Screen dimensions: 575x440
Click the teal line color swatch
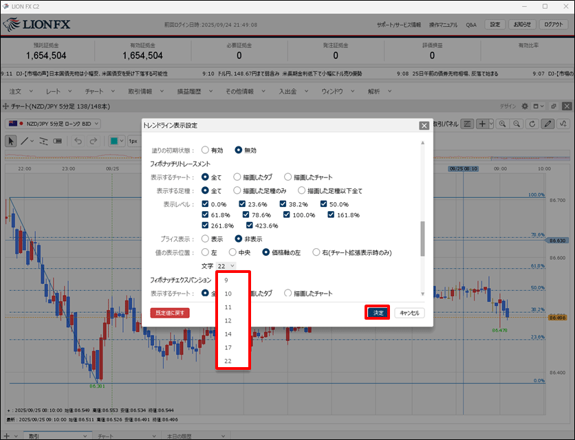pyautogui.click(x=115, y=140)
